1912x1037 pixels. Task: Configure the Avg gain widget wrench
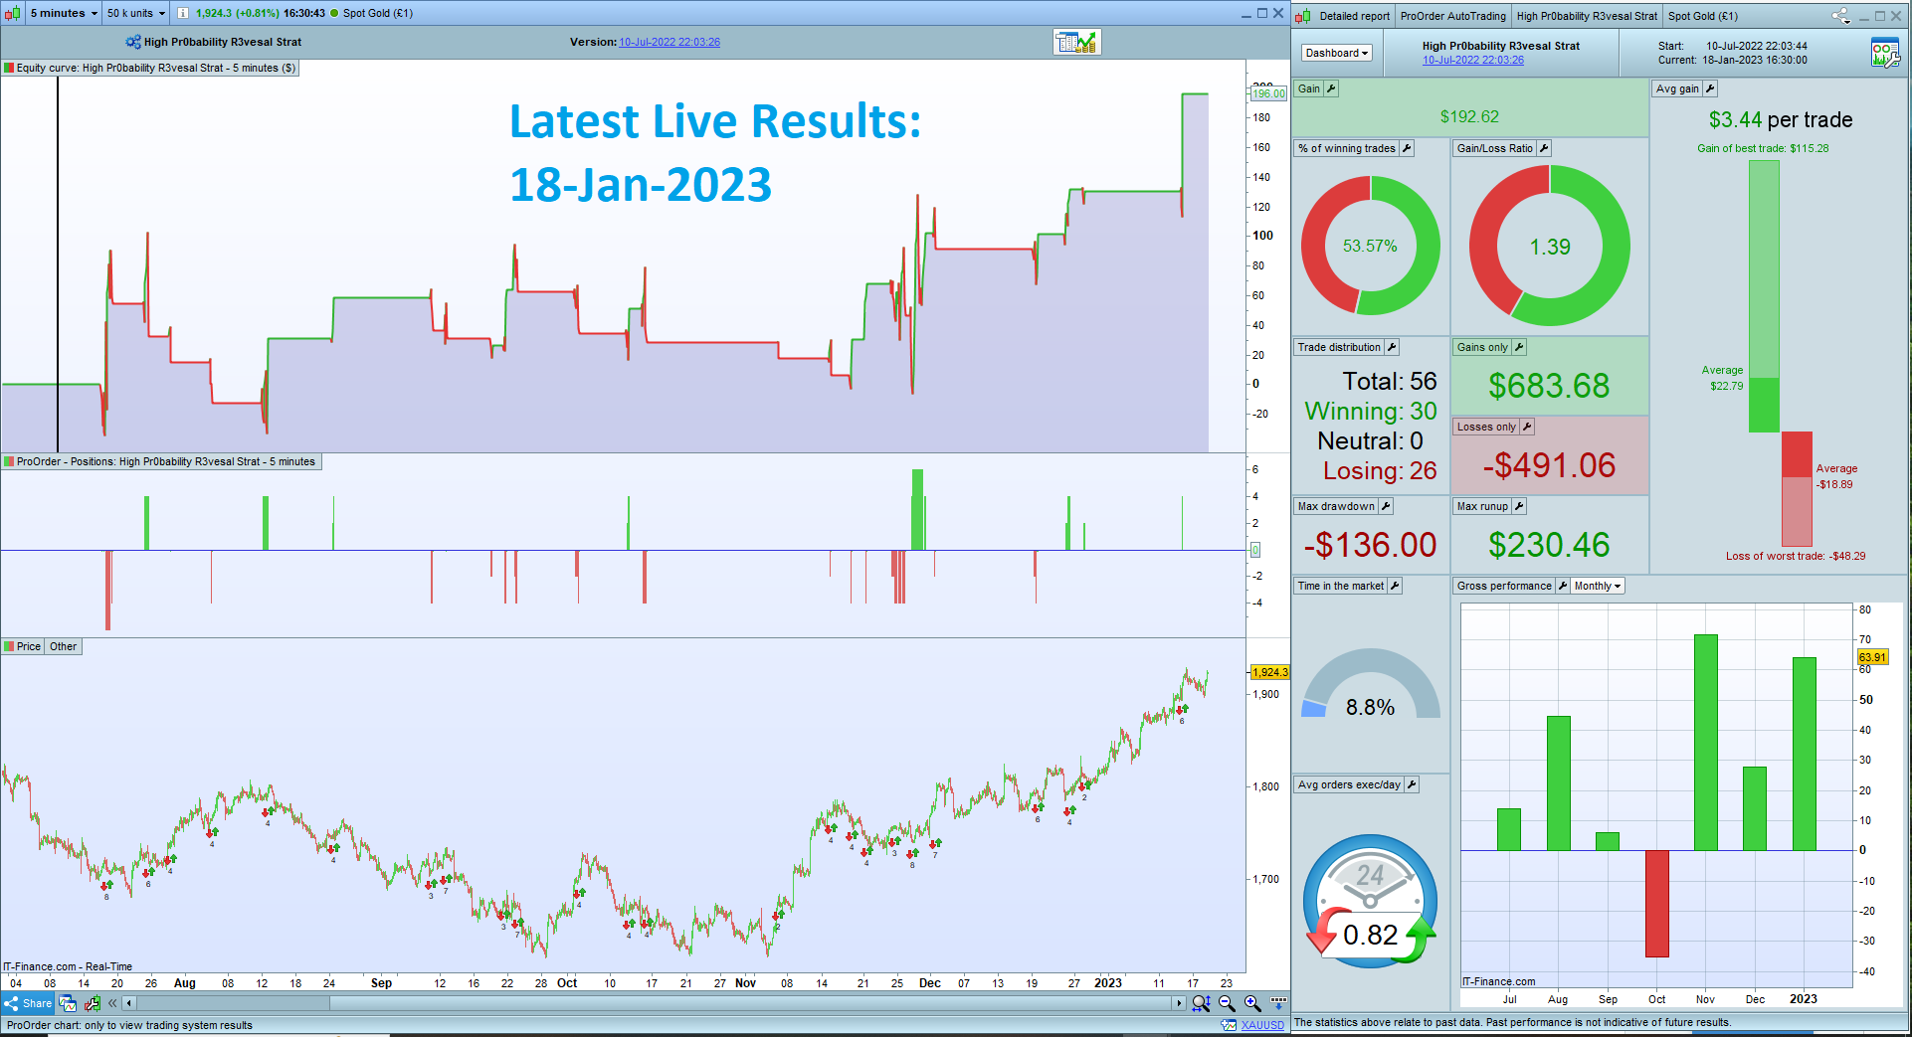coord(1710,88)
